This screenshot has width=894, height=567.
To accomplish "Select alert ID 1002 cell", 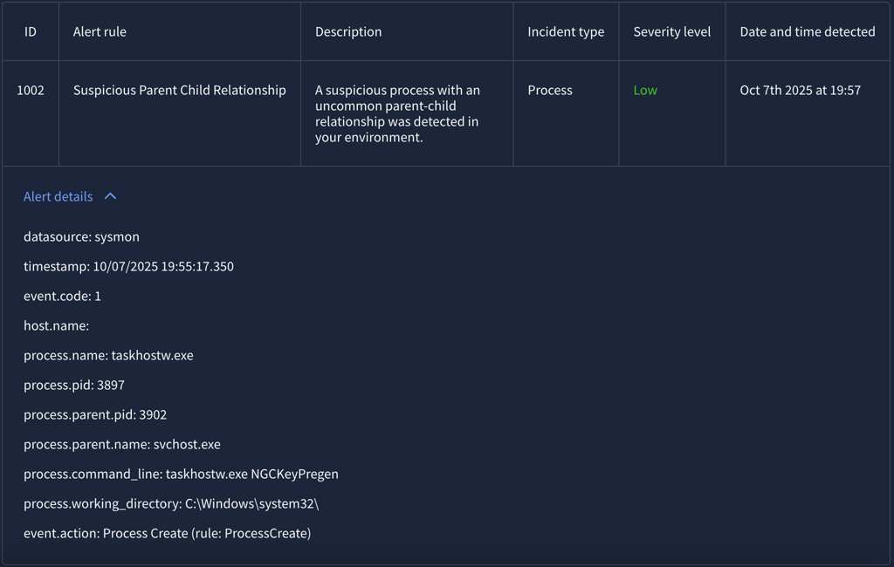I will [x=31, y=90].
